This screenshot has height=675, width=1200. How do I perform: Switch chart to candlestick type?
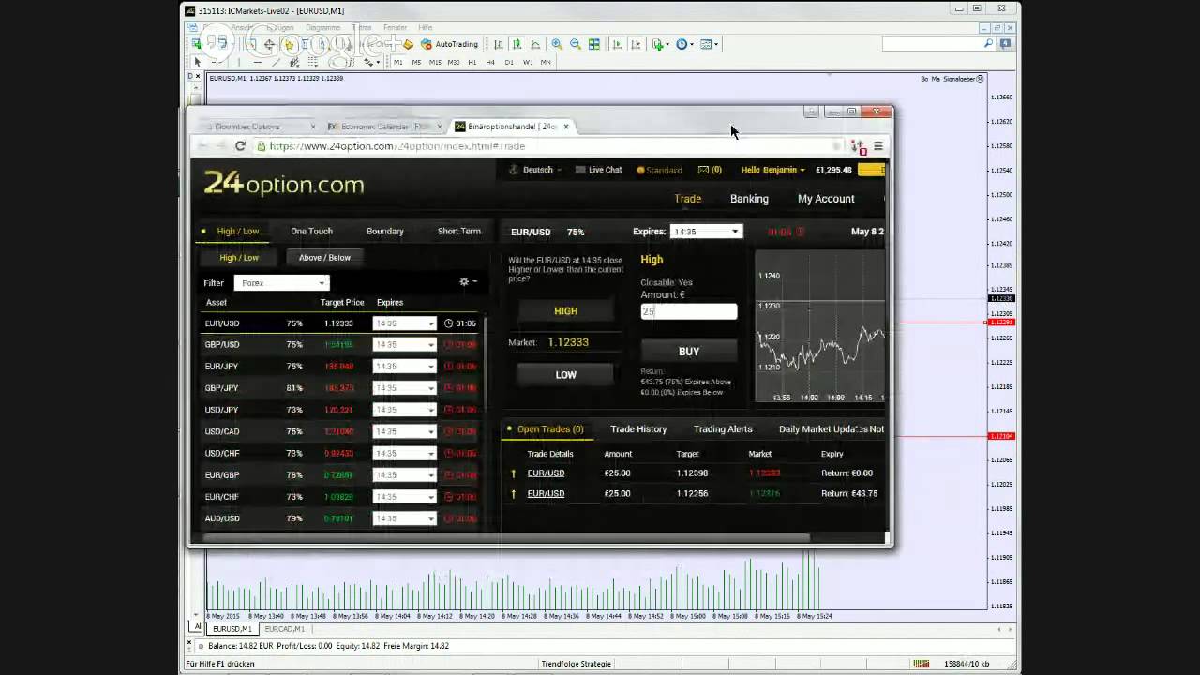point(517,44)
